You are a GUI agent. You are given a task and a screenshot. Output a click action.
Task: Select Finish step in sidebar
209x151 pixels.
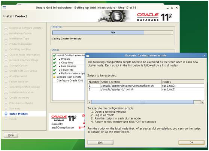tap(13, 119)
